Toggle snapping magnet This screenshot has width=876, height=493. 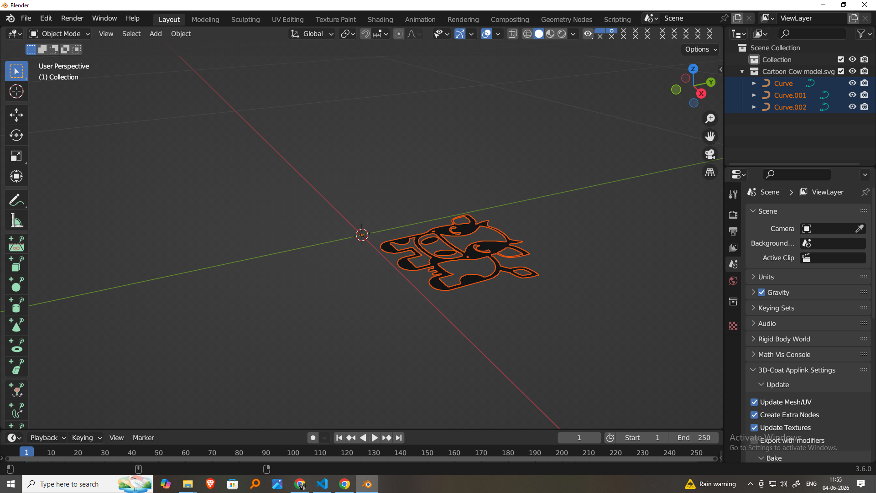365,34
